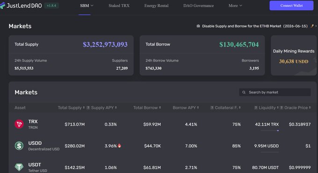Open the DAO Governance page
Viewport: 318px width, 173px height.
coord(199,6)
